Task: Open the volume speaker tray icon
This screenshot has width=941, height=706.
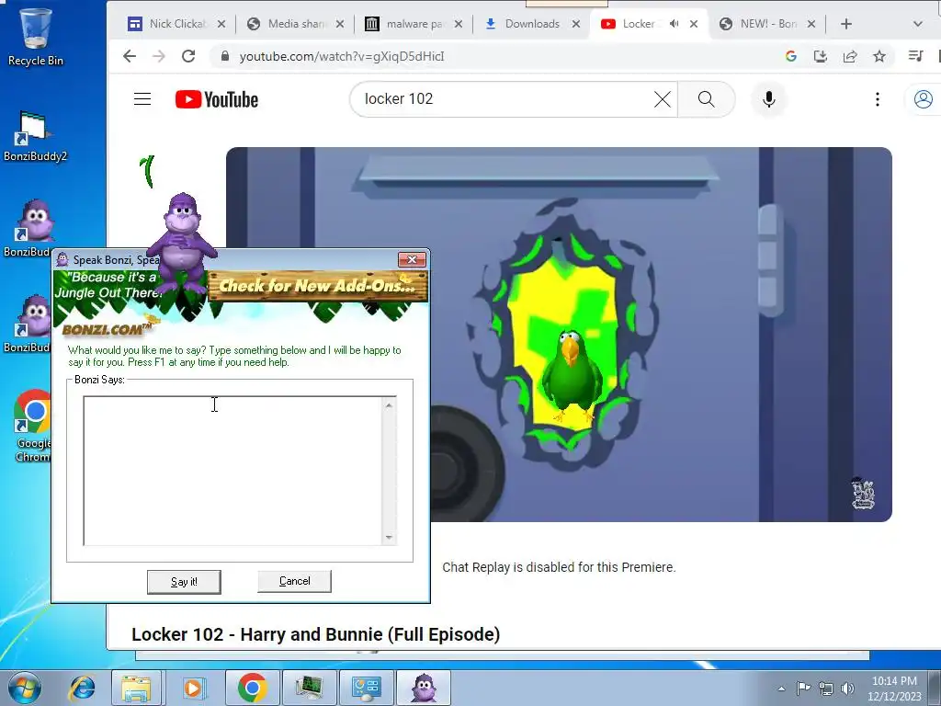Action: click(x=847, y=689)
